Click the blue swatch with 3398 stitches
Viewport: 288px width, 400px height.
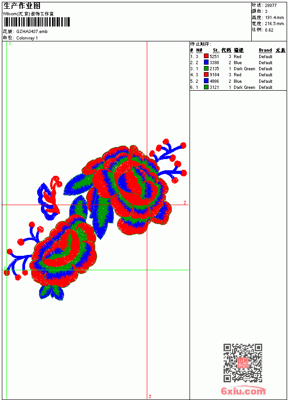click(206, 62)
